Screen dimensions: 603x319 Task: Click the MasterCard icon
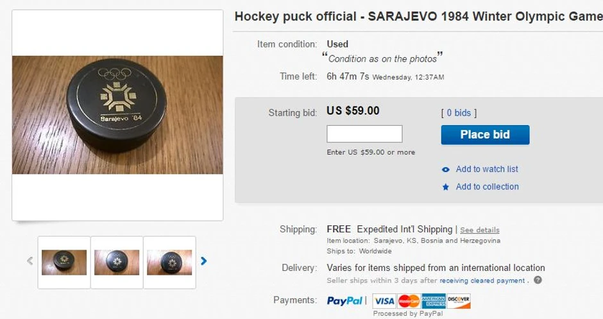[x=408, y=300]
